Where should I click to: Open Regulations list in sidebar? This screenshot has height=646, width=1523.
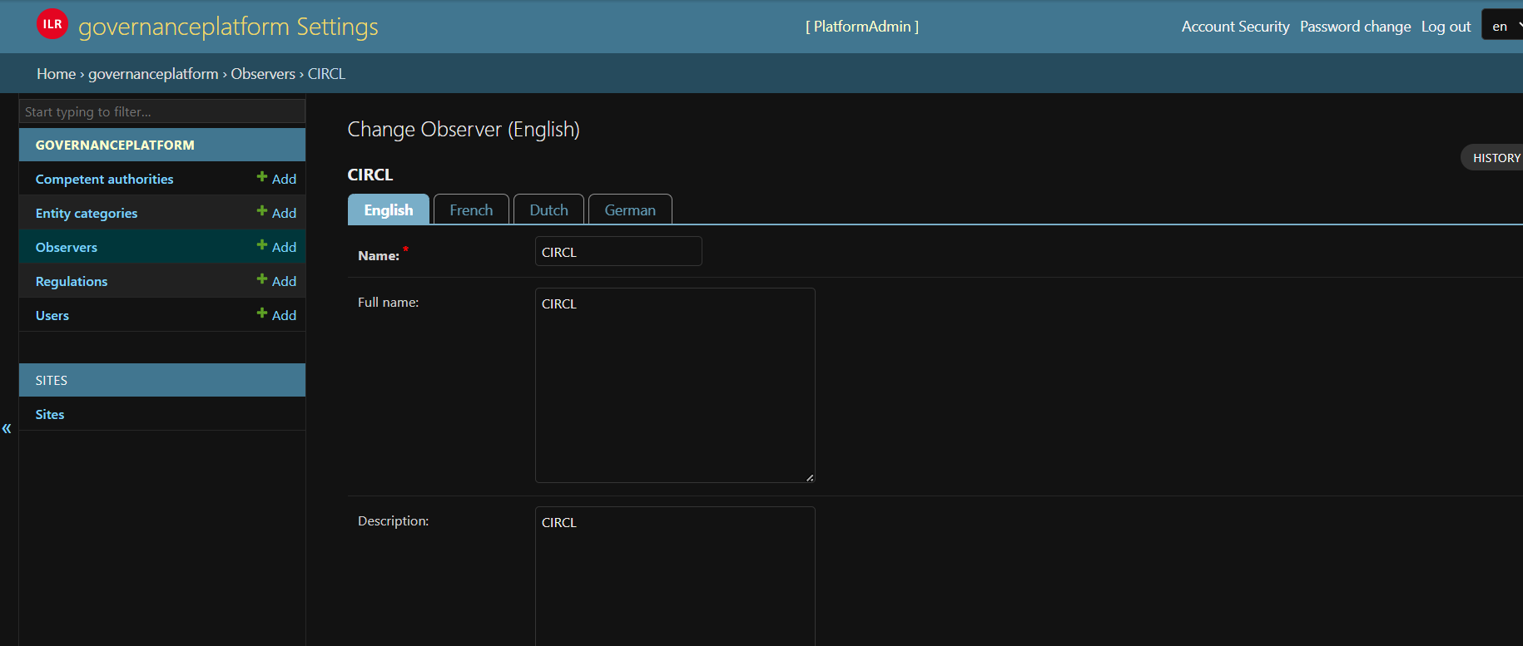point(72,281)
